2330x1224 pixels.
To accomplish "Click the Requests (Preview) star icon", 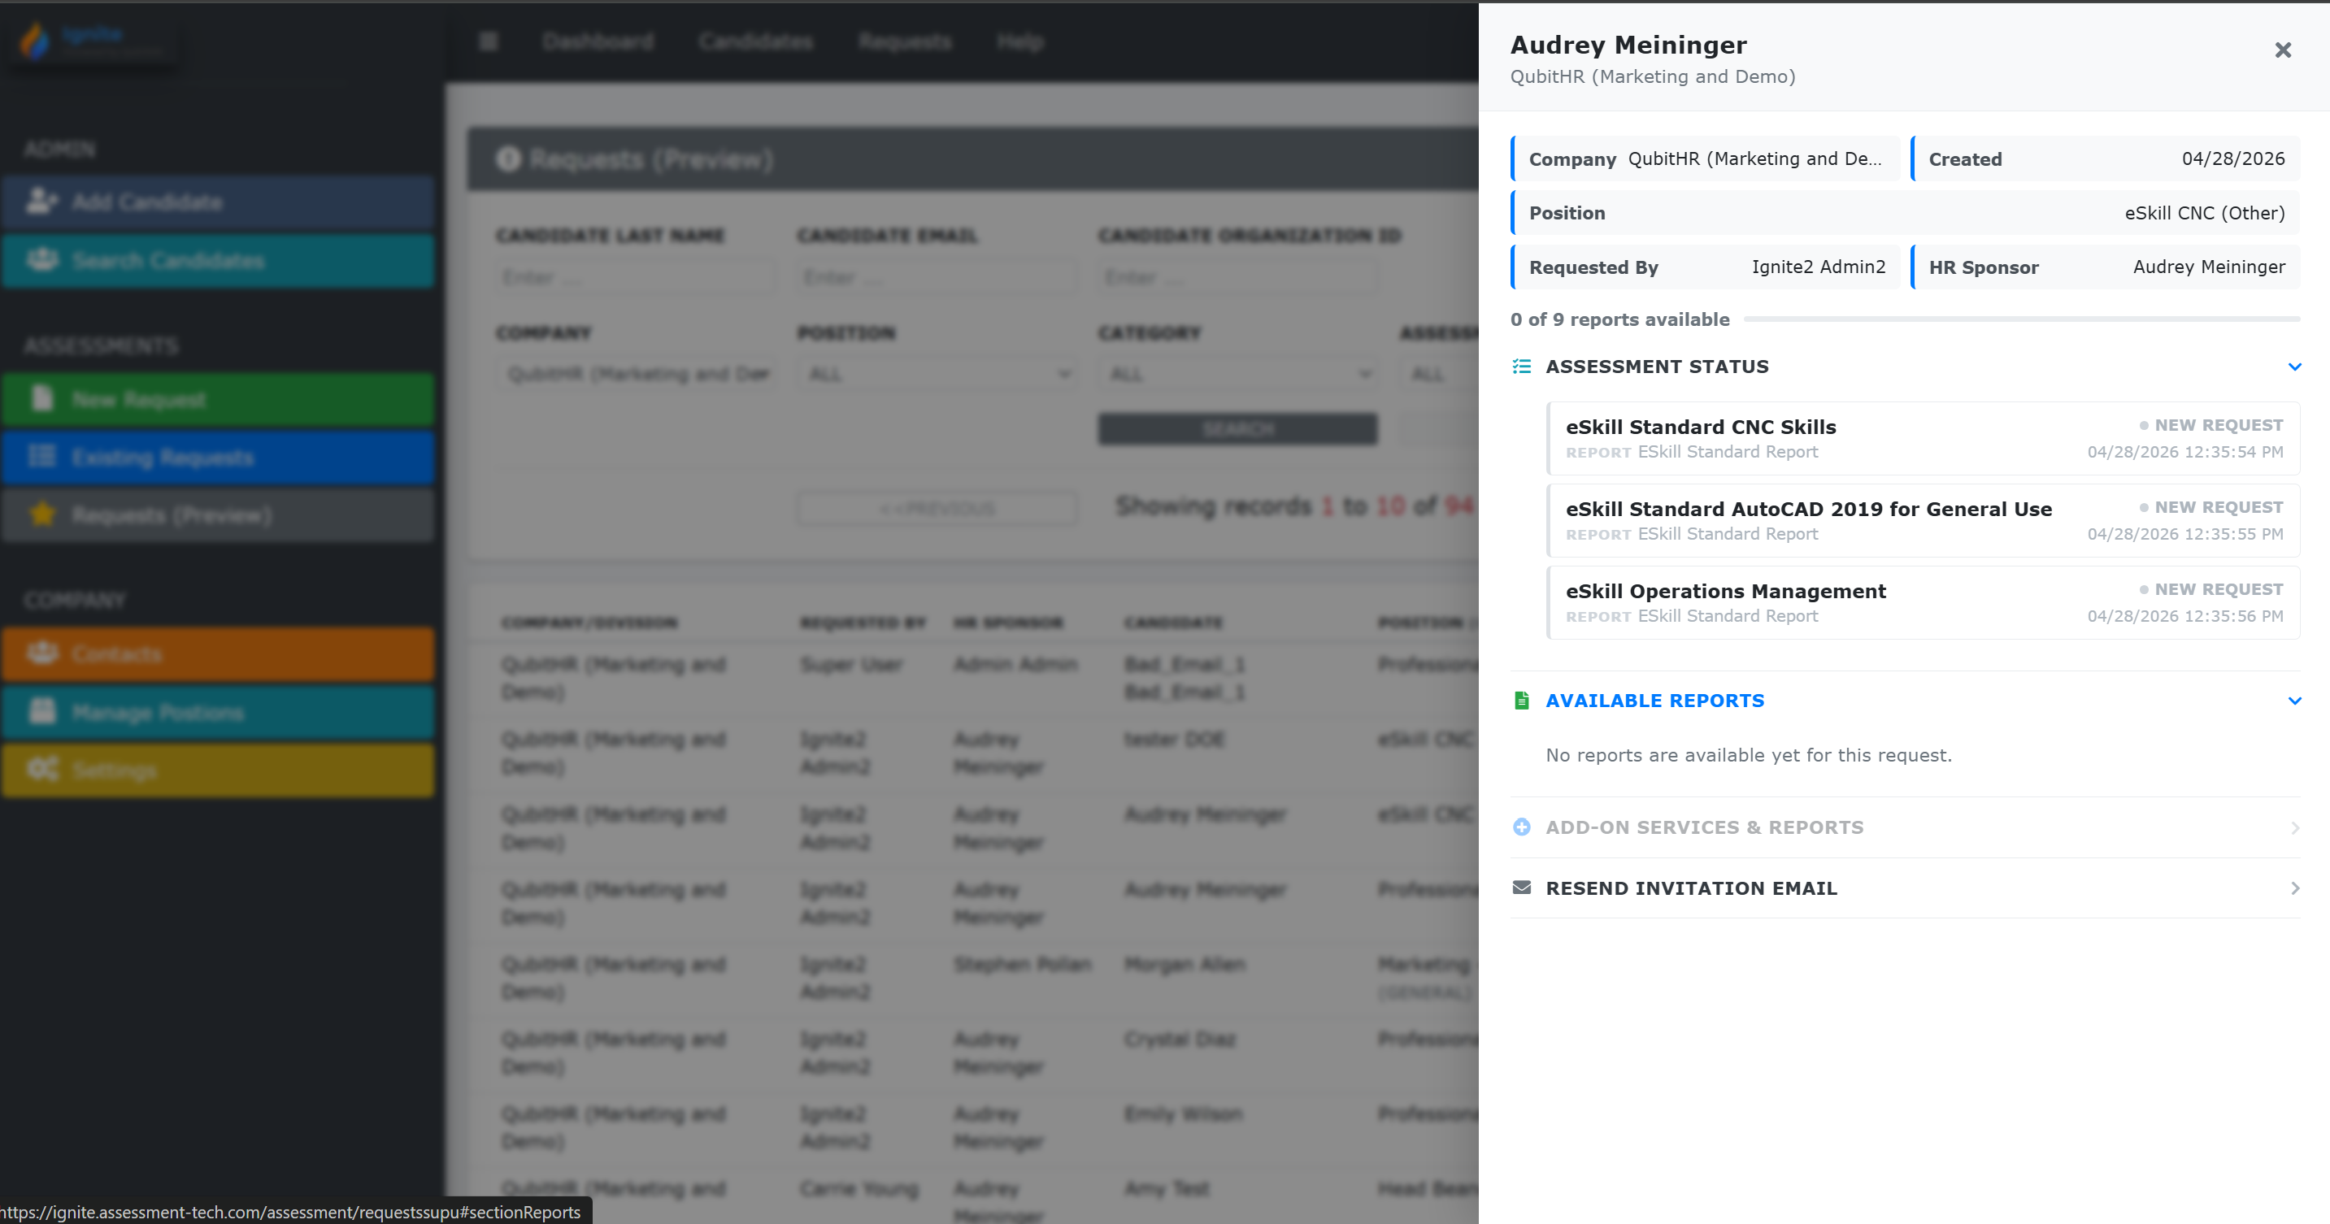I will (x=41, y=514).
